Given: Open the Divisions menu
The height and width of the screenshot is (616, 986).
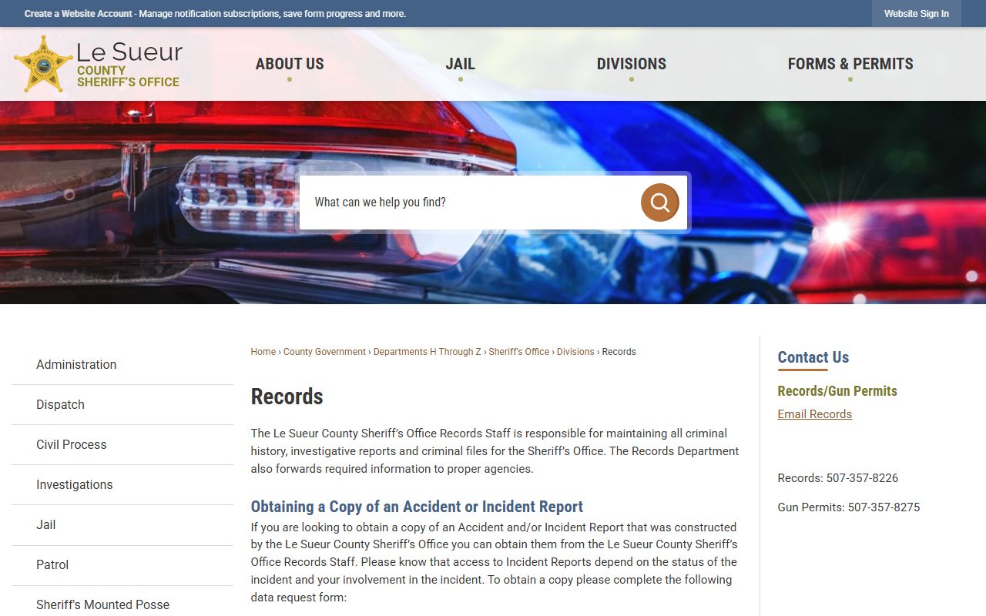Looking at the screenshot, I should [632, 64].
